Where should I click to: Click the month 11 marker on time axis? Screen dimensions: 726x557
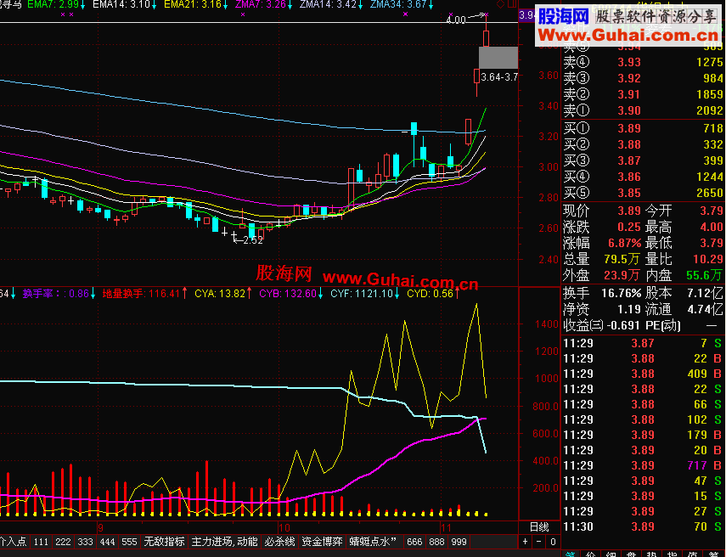(446, 527)
